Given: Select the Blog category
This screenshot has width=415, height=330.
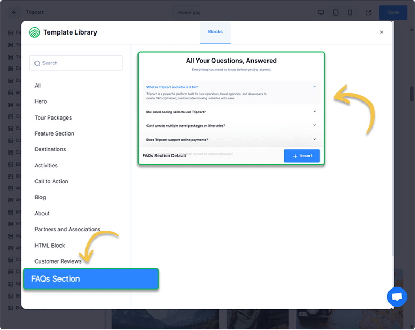Looking at the screenshot, I should point(40,197).
